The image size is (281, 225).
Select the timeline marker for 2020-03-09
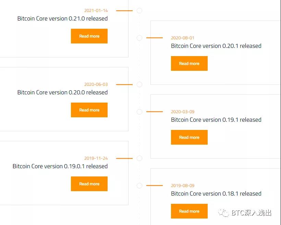coord(139,112)
